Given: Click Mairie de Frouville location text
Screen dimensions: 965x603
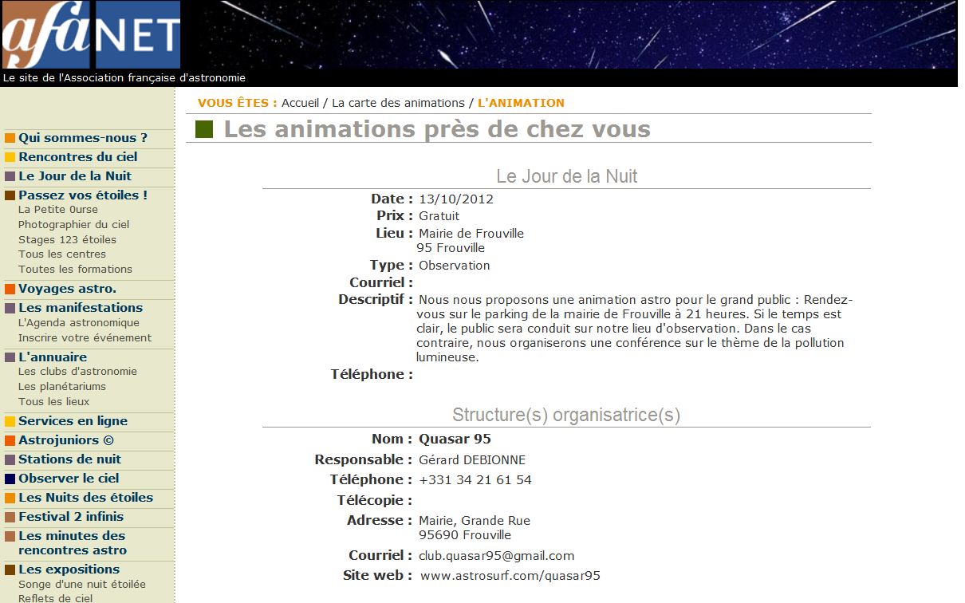Looking at the screenshot, I should click(471, 234).
